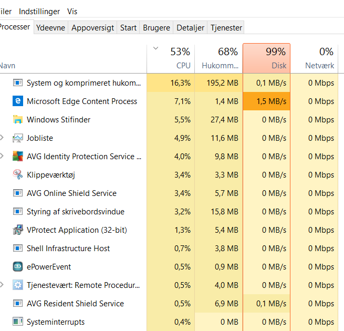The image size is (344, 331).
Task: Sort processes by the Disk column
Action: 266,58
